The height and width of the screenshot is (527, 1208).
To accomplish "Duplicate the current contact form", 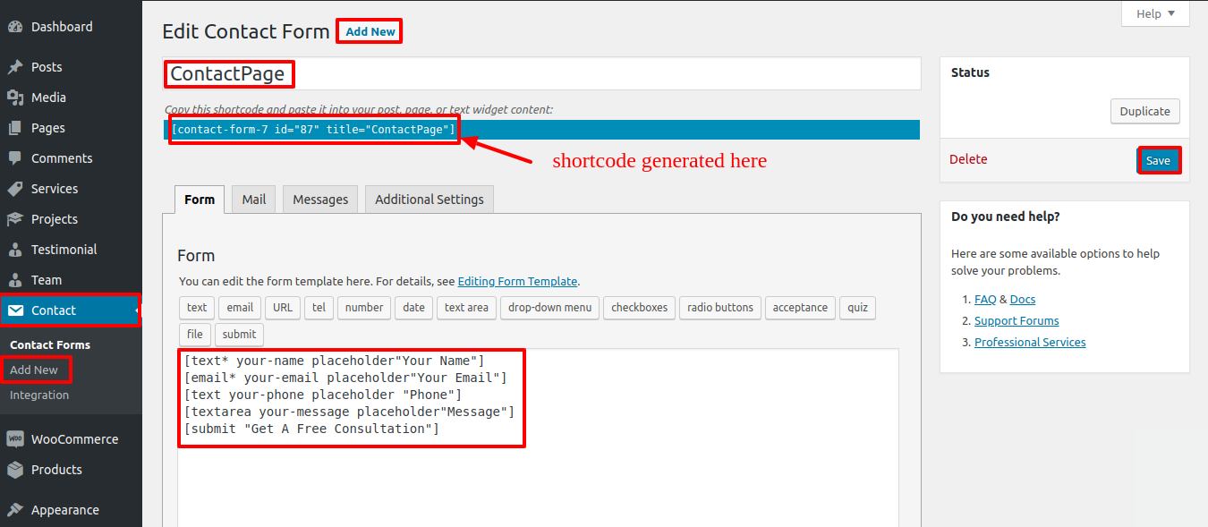I will pyautogui.click(x=1144, y=112).
